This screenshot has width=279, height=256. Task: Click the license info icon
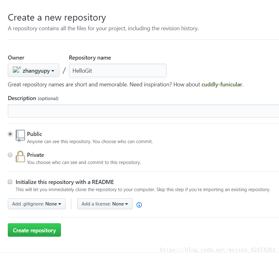[139, 205]
